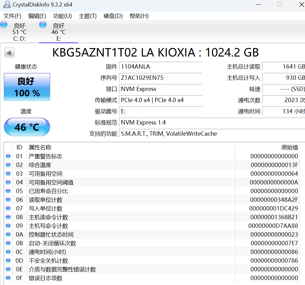Click status dot for attribute 03 可用备用空间
Screen dimensions: 305x285
point(8,174)
